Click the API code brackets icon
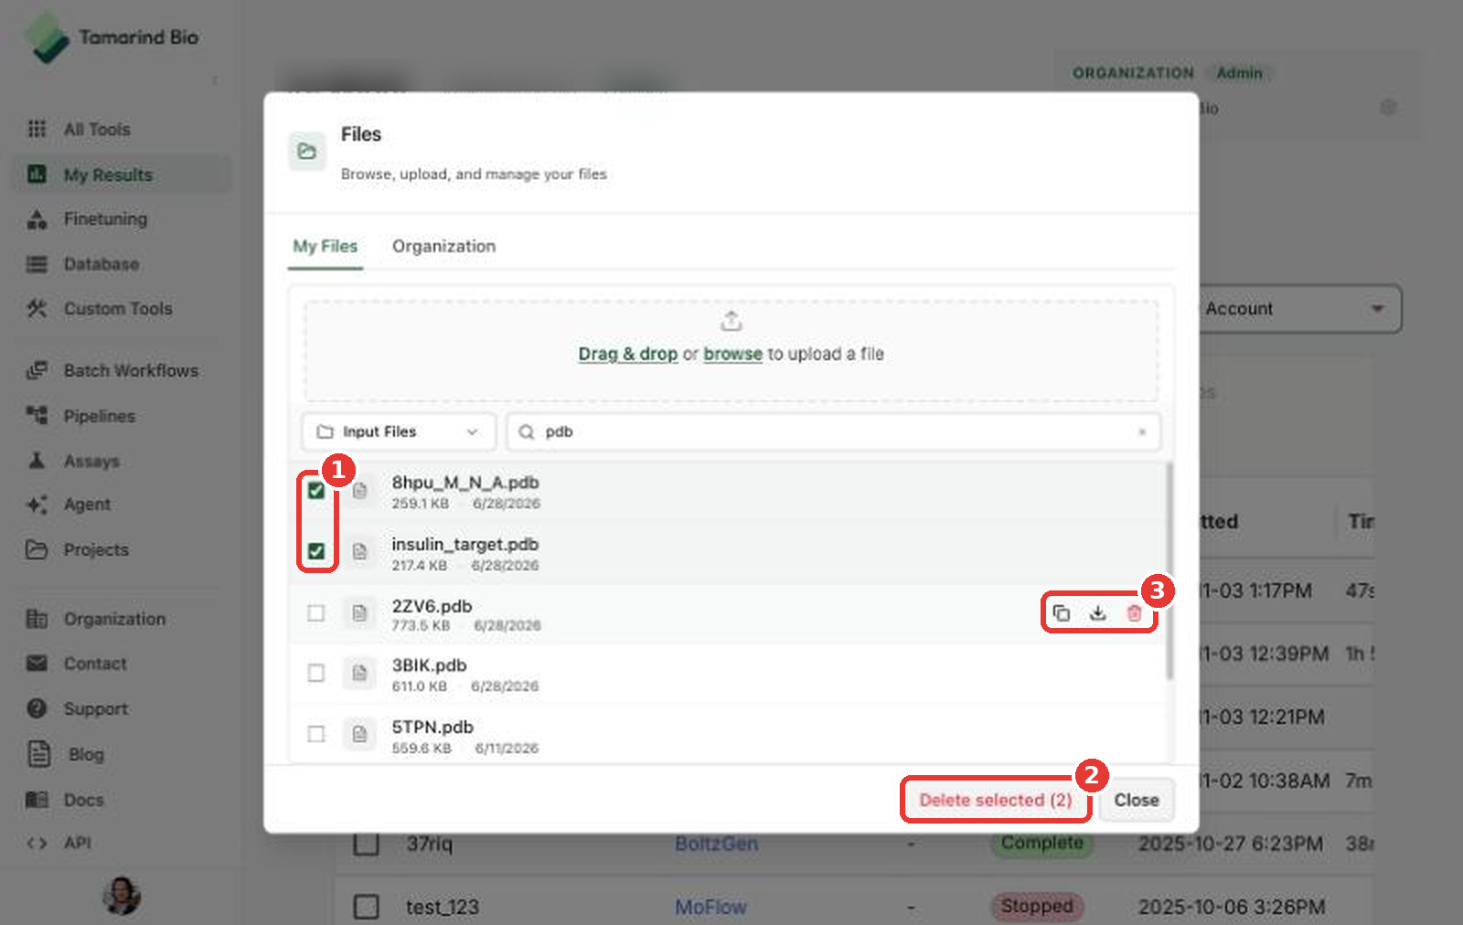This screenshot has width=1463, height=925. [37, 843]
